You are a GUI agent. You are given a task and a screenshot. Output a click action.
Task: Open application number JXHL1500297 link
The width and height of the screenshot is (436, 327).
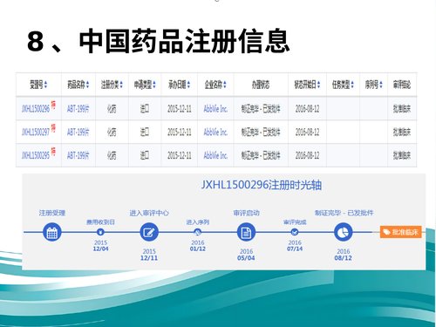click(x=36, y=133)
